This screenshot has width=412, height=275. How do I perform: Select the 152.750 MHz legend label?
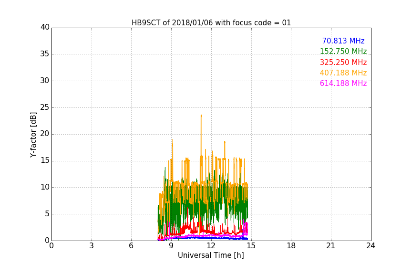point(343,52)
